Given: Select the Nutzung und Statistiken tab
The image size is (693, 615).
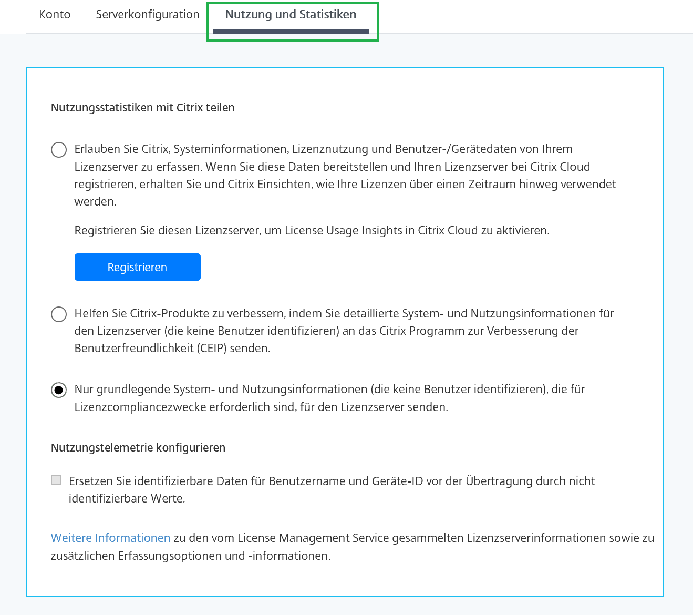Looking at the screenshot, I should (x=291, y=15).
